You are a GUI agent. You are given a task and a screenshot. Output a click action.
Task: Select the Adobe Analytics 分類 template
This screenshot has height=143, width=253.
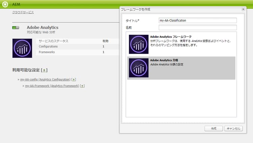[x=181, y=68]
